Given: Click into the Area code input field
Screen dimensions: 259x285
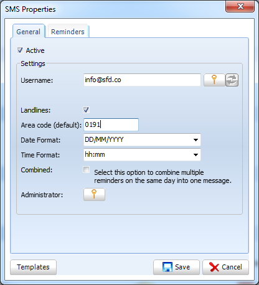Looking at the screenshot, I should [111, 124].
